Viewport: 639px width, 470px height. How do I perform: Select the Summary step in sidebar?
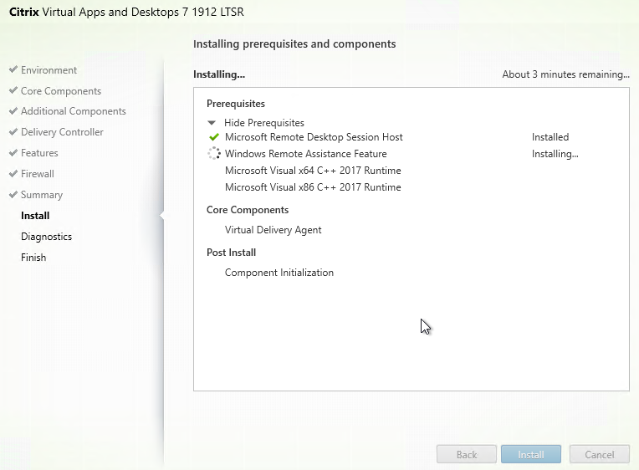(42, 195)
